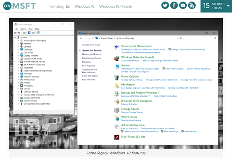Viewport: 232px width, 162px height.
Task: Open the Trending link in header
Action: coord(59,6)
